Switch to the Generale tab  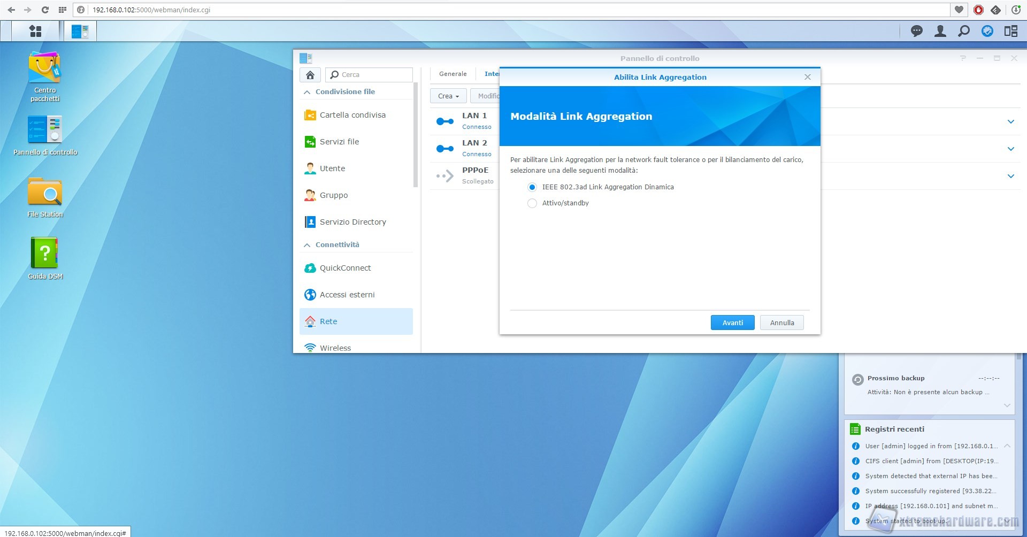click(453, 74)
